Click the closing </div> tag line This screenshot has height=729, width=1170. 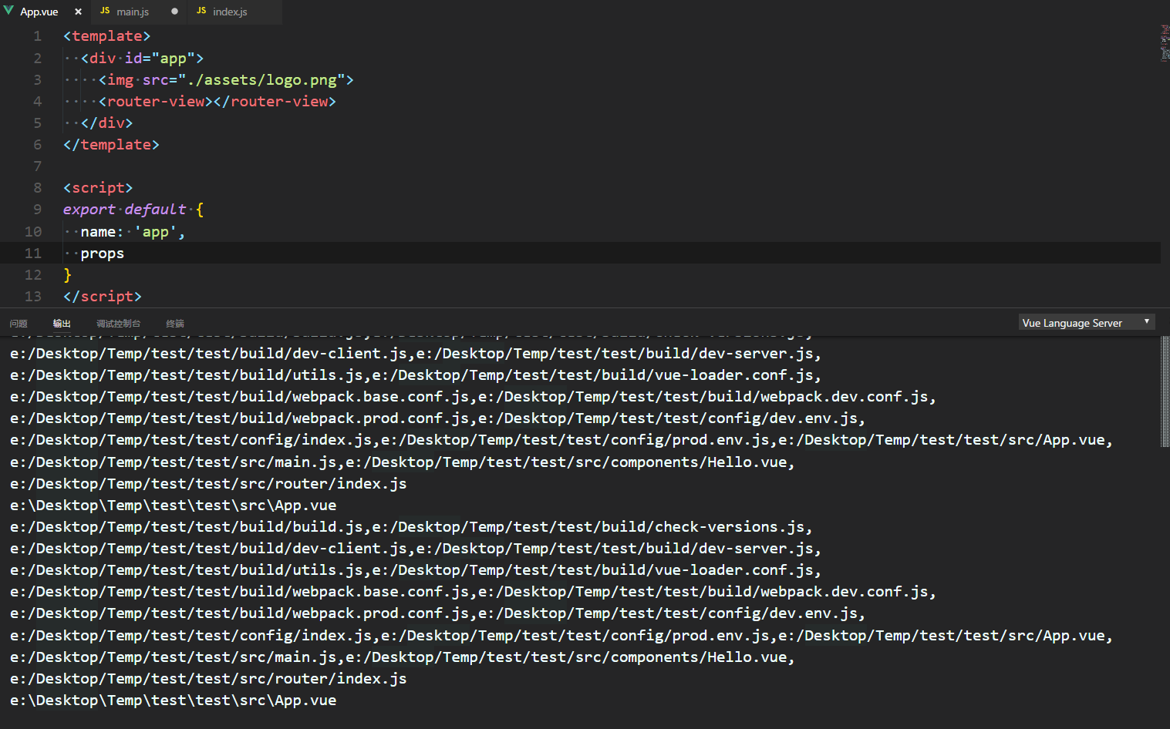(106, 123)
